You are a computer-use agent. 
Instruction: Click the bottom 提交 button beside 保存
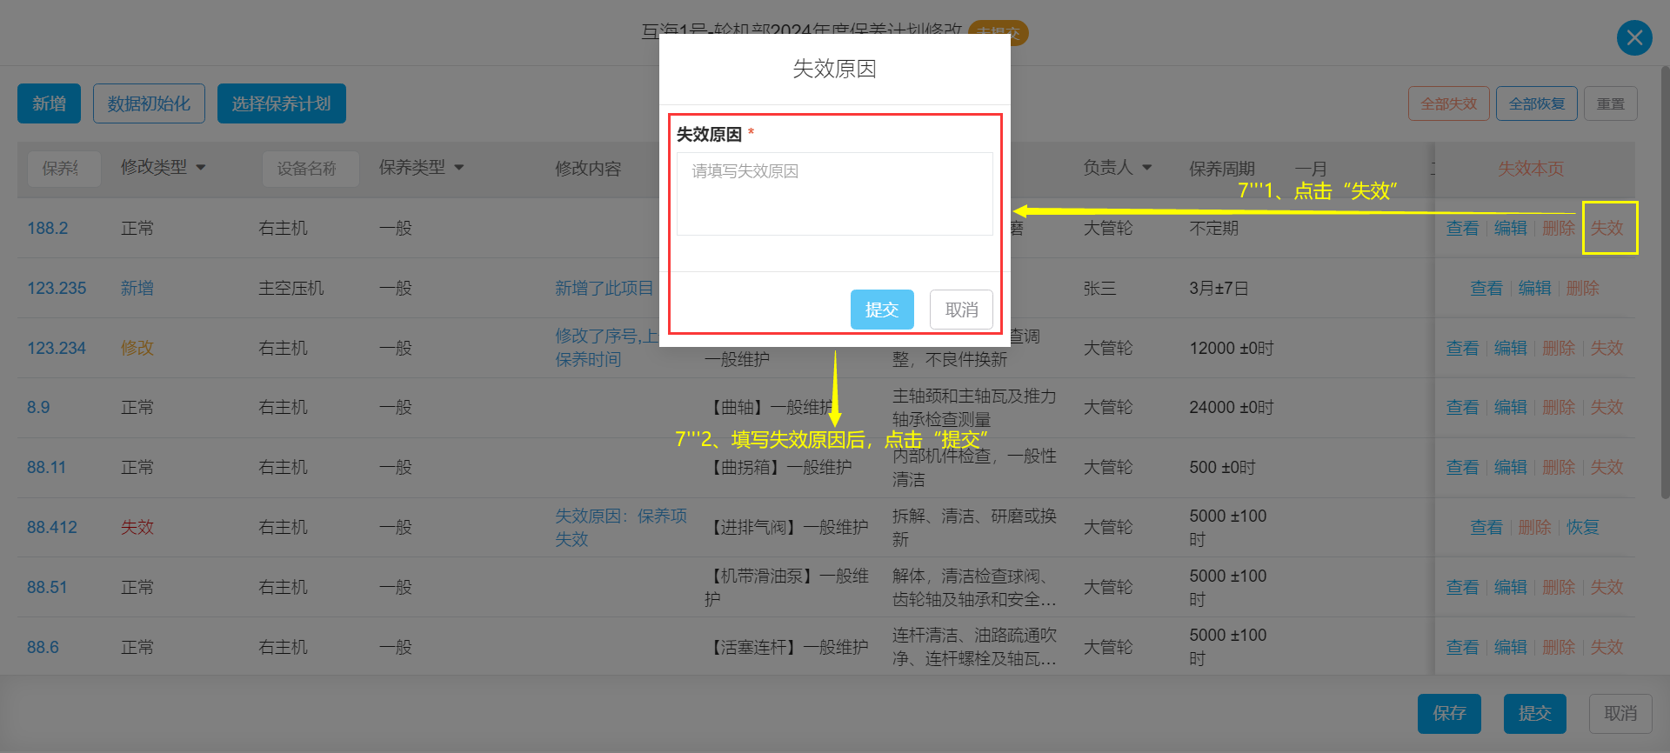coord(1535,713)
